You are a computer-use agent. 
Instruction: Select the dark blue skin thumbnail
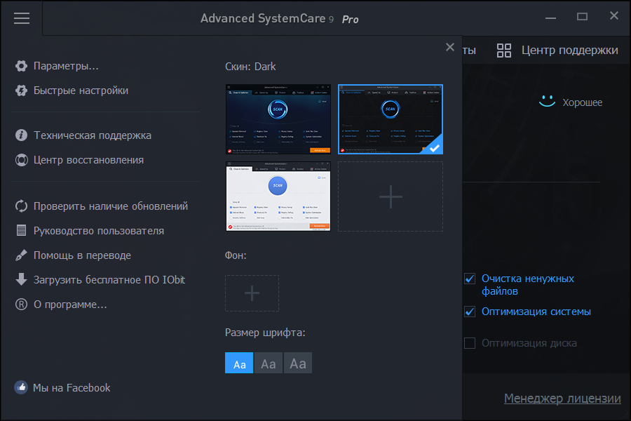tap(278, 119)
